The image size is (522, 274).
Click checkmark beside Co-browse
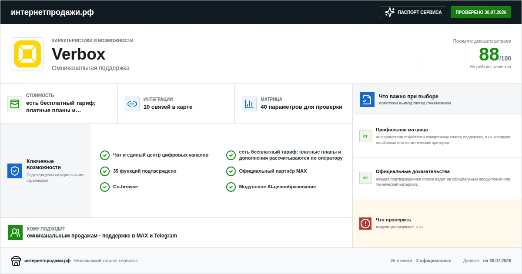[x=105, y=187]
